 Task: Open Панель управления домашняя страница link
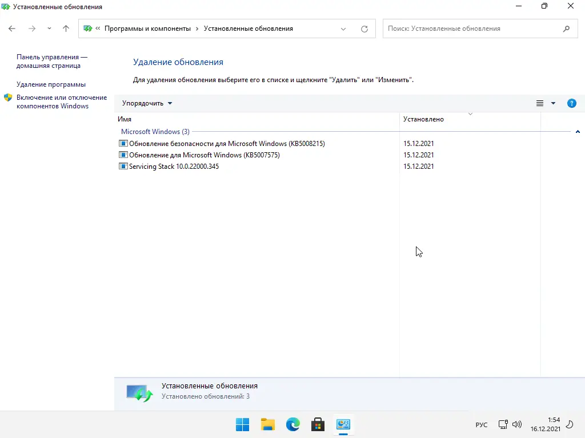[x=52, y=61]
